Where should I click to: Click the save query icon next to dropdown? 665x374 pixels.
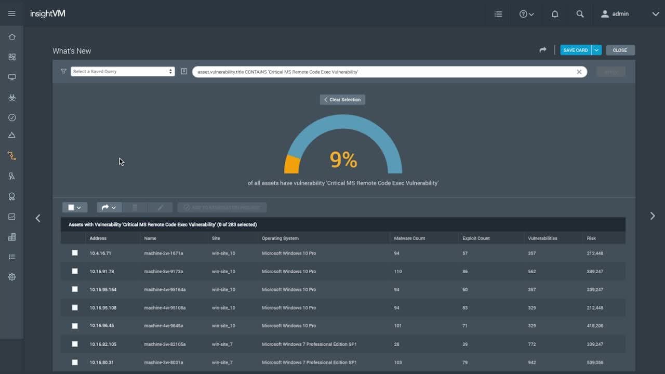184,71
